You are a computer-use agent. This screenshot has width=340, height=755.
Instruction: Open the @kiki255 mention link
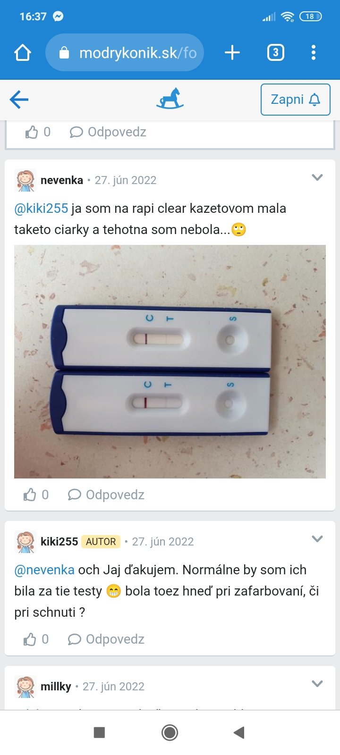[41, 209]
